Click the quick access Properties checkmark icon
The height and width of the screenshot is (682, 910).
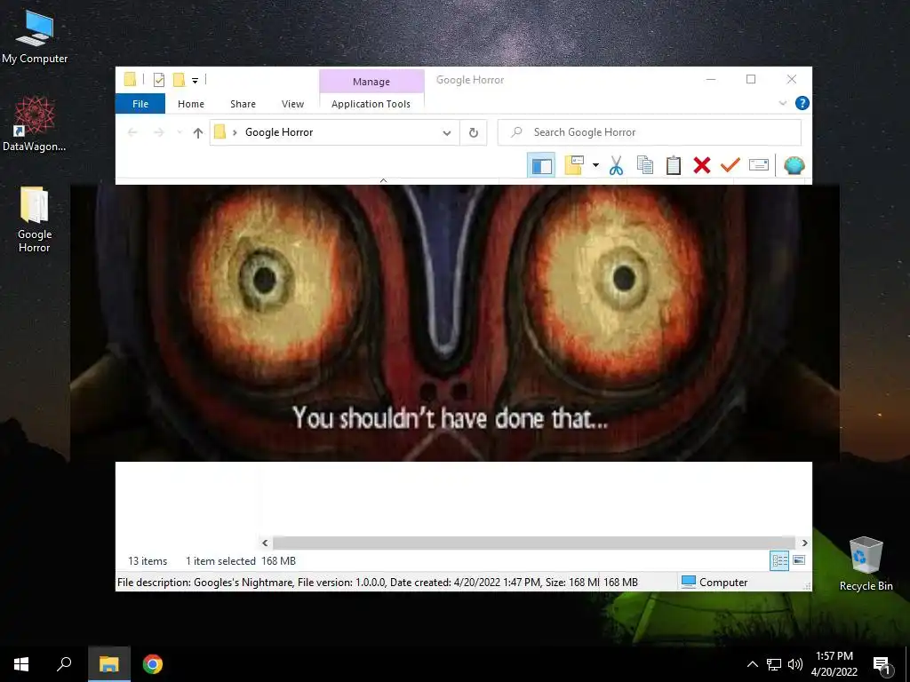pos(158,79)
